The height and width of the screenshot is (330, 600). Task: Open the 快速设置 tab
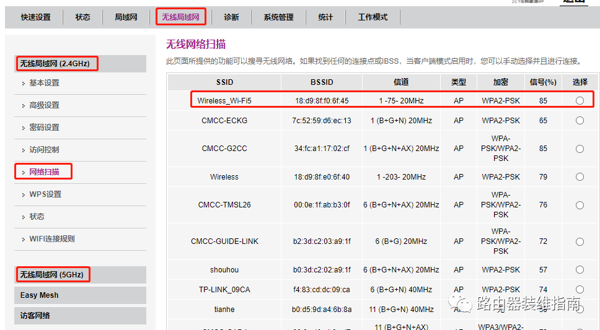35,17
